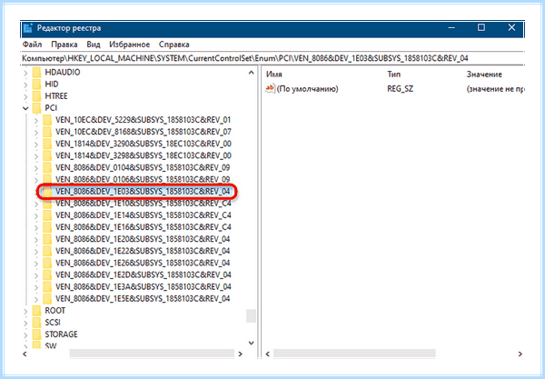Viewport: 545px width, 379px height.
Task: Click the ab string value icon
Action: point(270,88)
